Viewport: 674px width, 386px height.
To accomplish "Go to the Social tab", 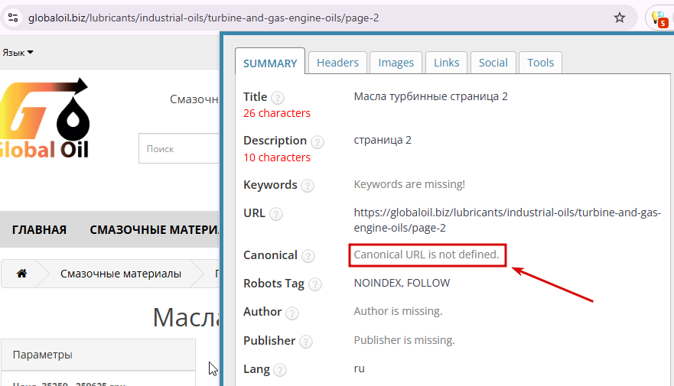I will (493, 63).
